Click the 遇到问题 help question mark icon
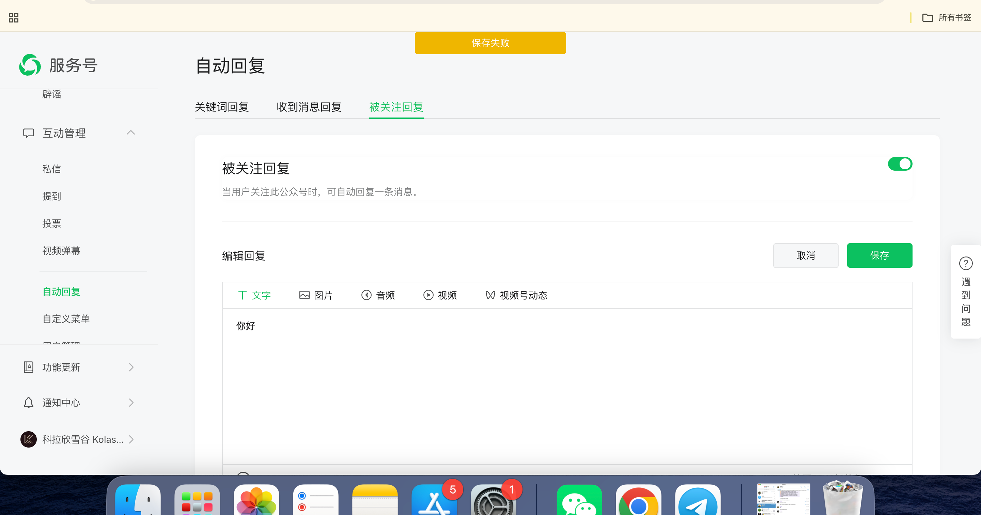The width and height of the screenshot is (981, 515). pos(965,263)
